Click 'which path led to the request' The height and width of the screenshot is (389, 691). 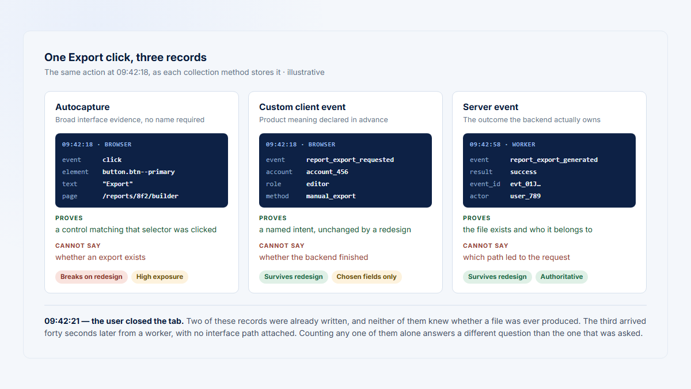pyautogui.click(x=517, y=257)
